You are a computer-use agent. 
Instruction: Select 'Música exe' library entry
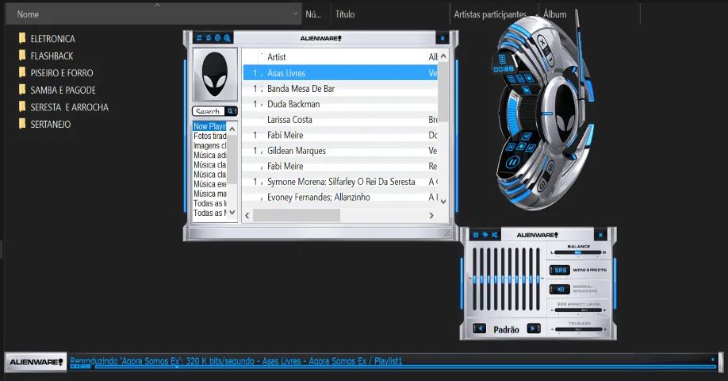(x=209, y=184)
